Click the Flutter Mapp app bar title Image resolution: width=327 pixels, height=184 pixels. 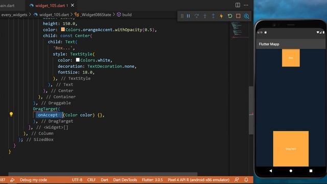[x=269, y=44]
